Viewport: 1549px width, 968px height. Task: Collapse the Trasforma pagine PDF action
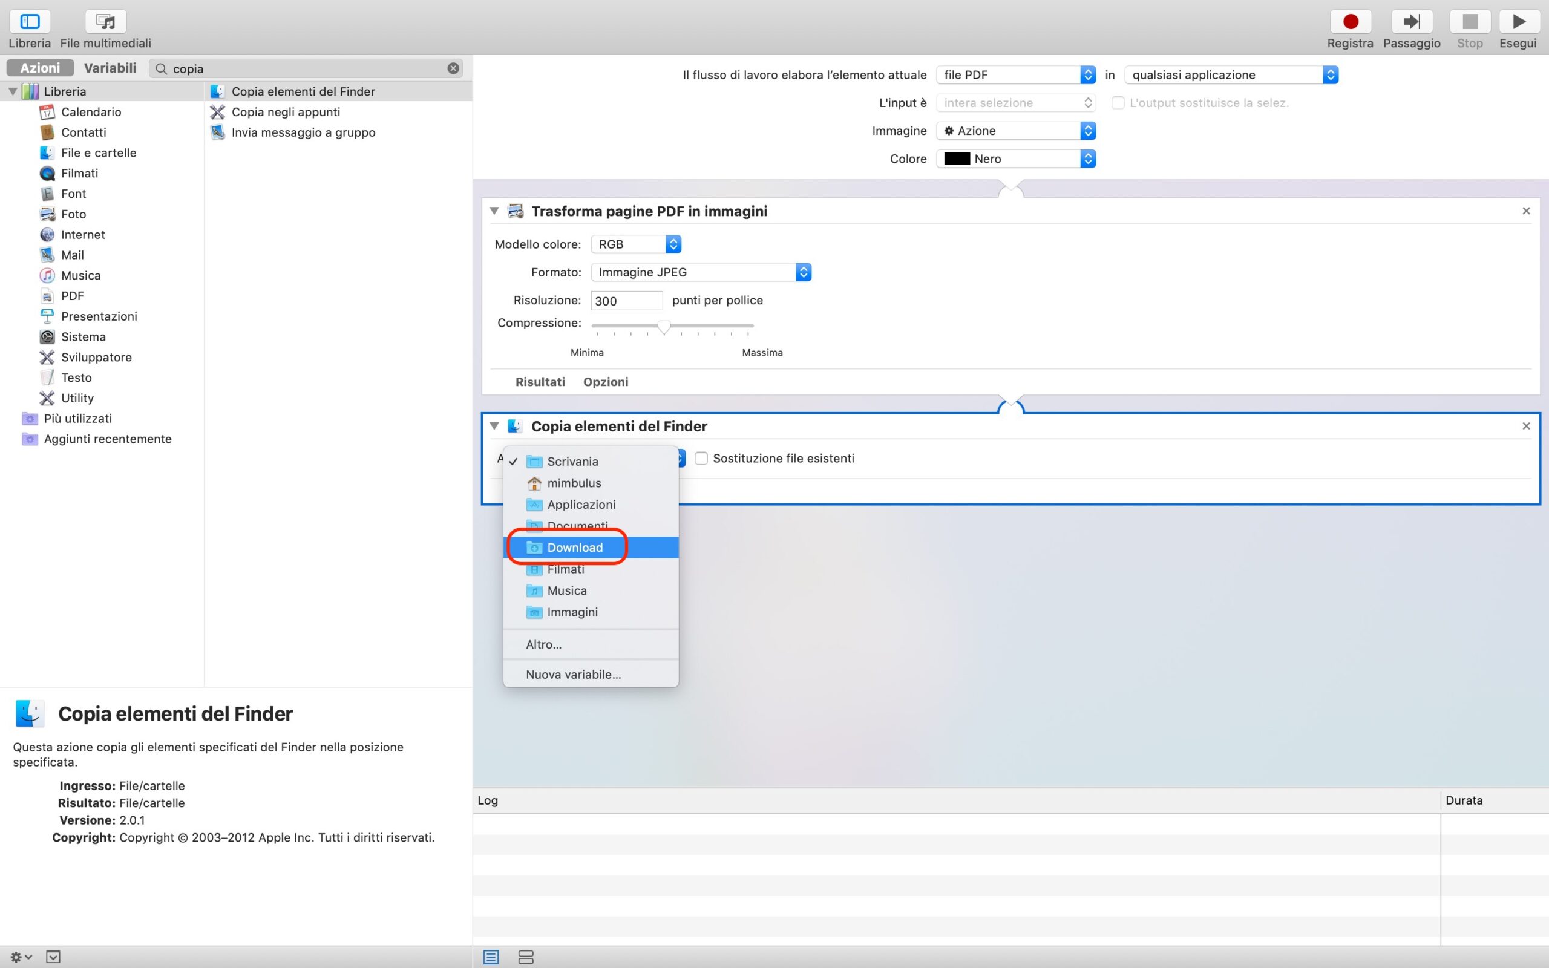pyautogui.click(x=494, y=211)
